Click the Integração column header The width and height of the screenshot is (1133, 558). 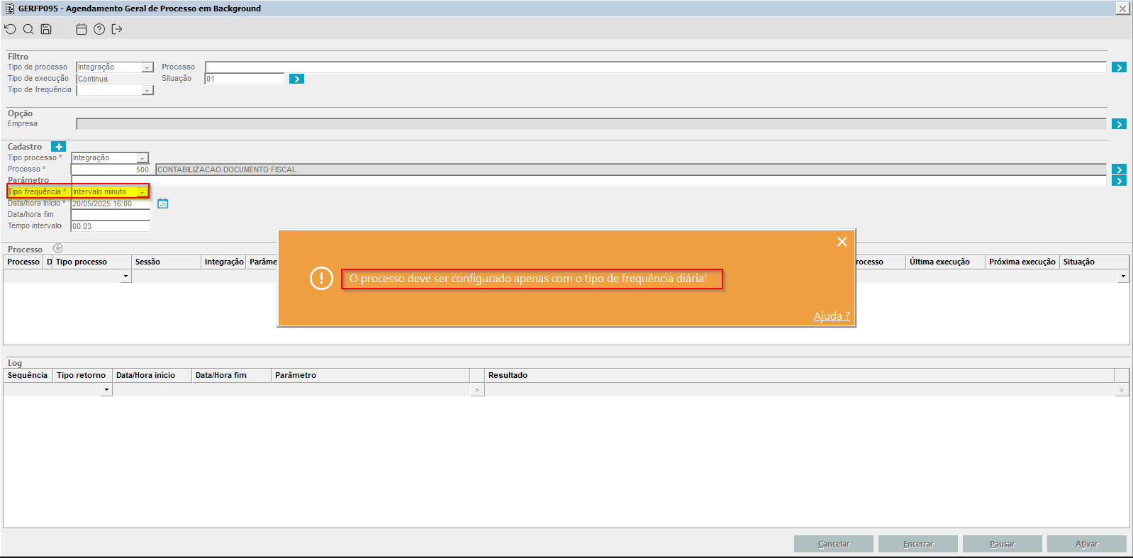(x=224, y=262)
